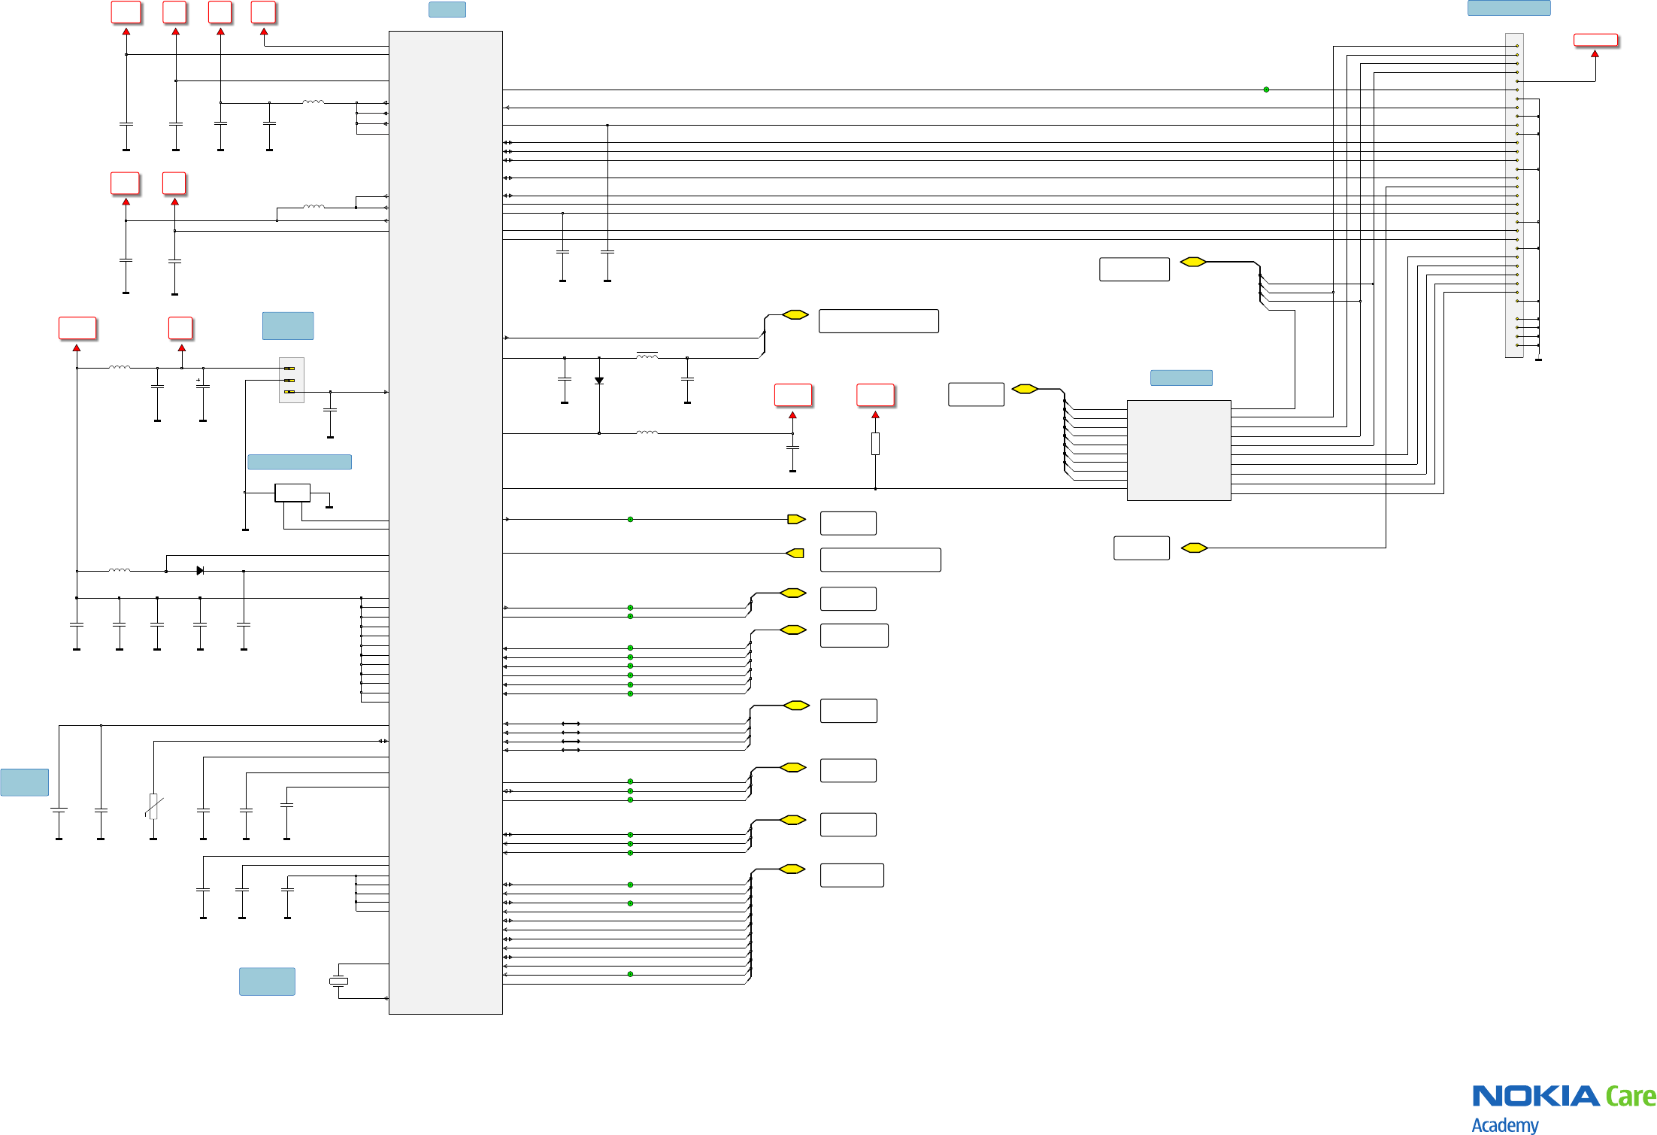Select the polarized capacitor marked with plus sign

(202, 386)
